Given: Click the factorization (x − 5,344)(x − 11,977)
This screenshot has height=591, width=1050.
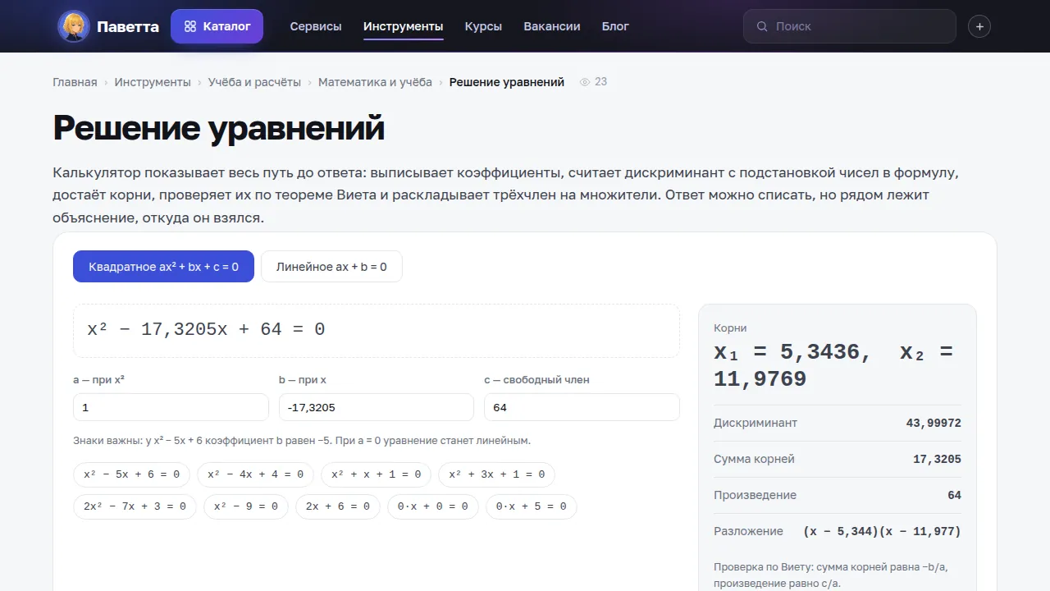Looking at the screenshot, I should 882,532.
